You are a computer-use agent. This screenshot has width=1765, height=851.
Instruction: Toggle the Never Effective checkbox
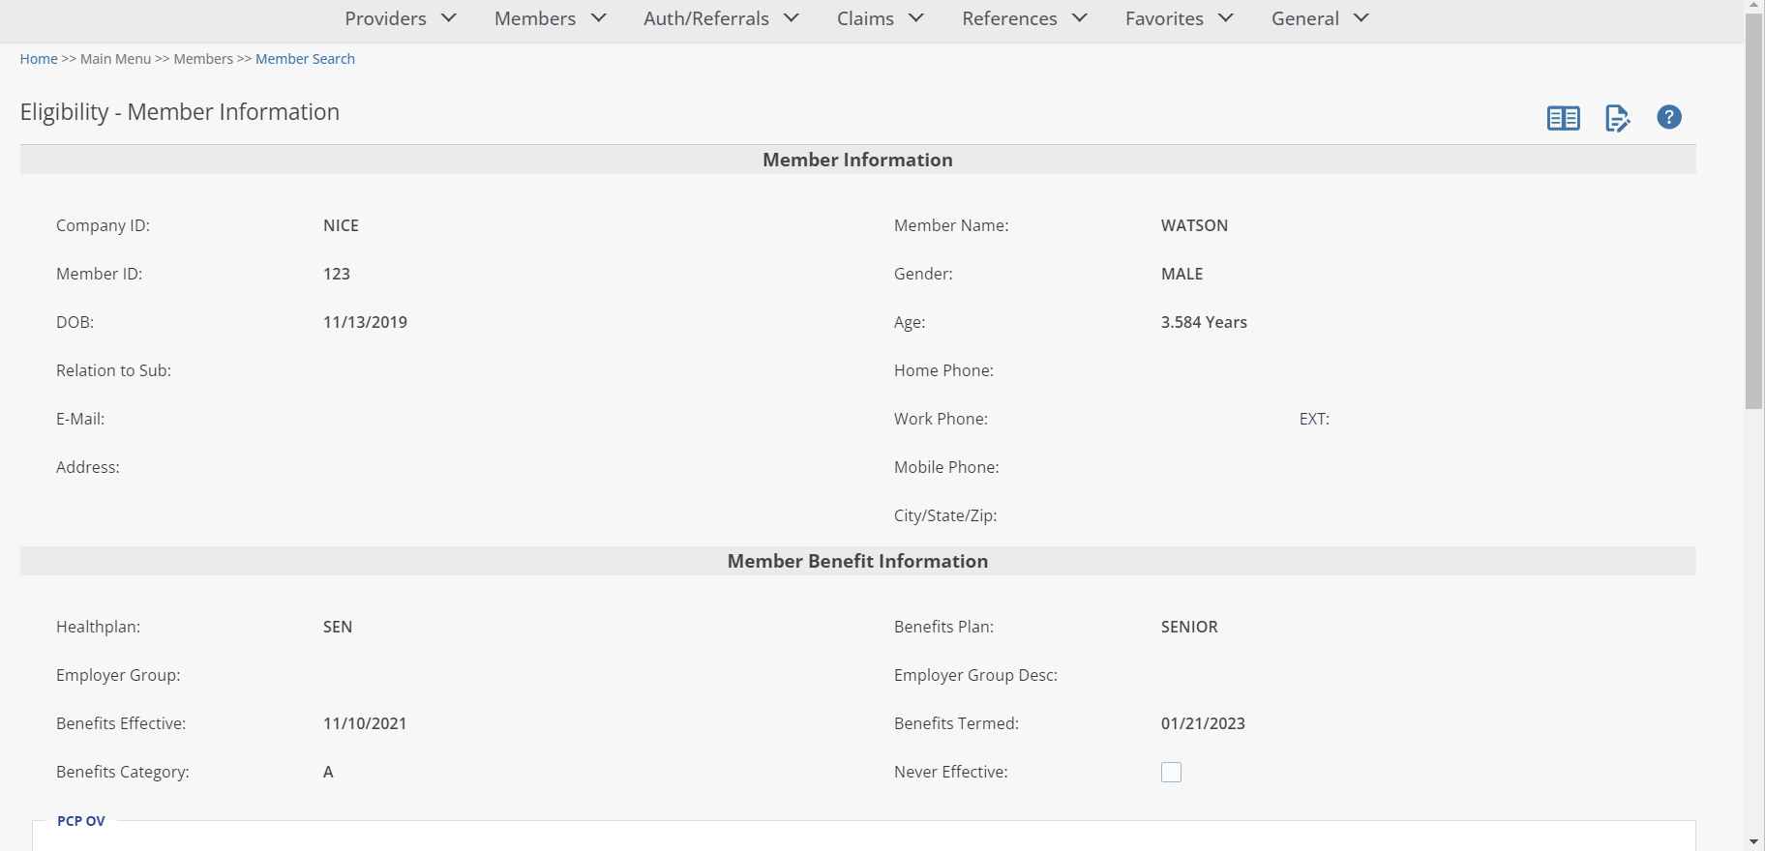(x=1171, y=772)
